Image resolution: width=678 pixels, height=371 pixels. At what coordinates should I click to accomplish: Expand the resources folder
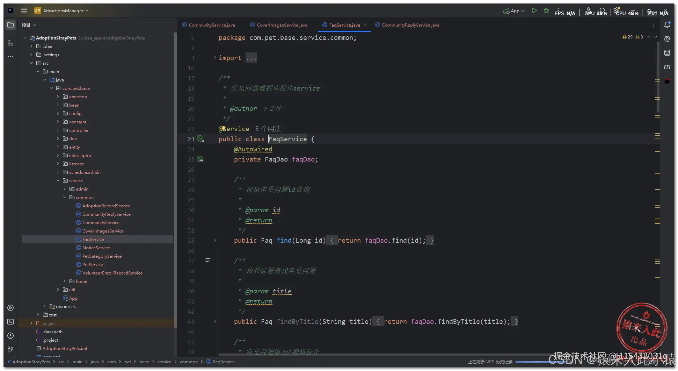pos(45,306)
